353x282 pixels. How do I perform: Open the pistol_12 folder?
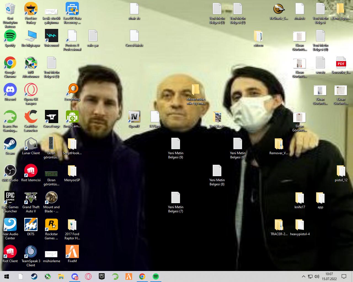(341, 173)
